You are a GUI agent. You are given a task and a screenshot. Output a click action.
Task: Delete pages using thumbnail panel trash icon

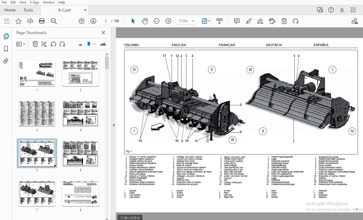tap(35, 44)
